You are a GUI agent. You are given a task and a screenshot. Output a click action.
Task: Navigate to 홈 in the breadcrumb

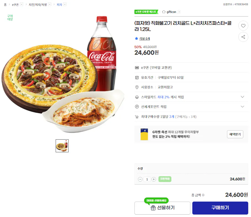[5, 4]
